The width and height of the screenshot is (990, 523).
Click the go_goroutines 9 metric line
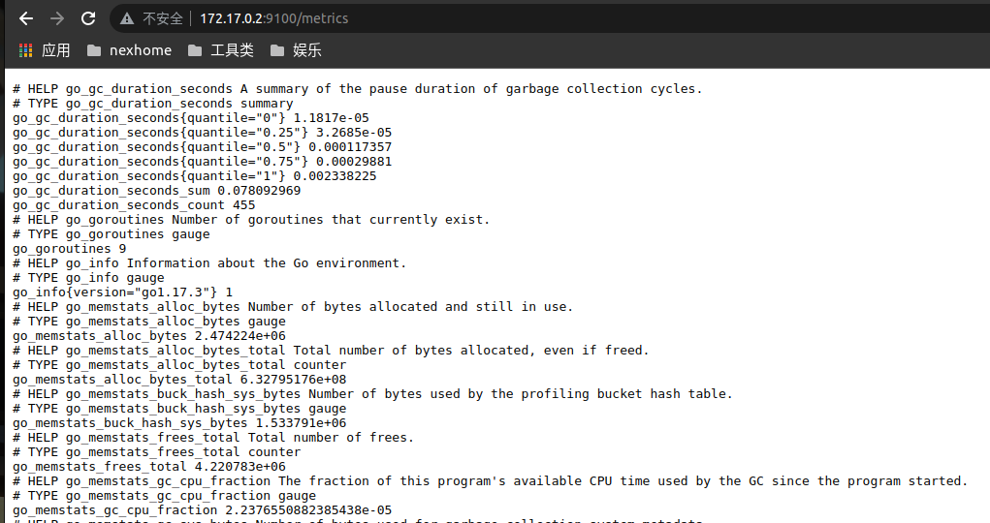pyautogui.click(x=69, y=249)
